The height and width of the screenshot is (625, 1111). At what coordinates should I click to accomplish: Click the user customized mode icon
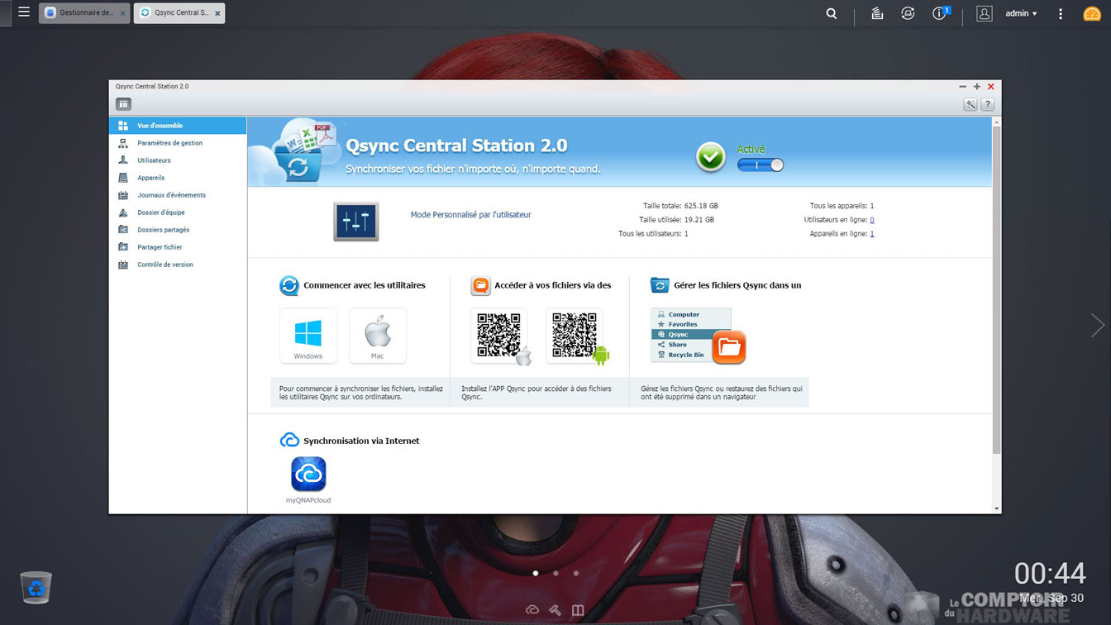[355, 222]
